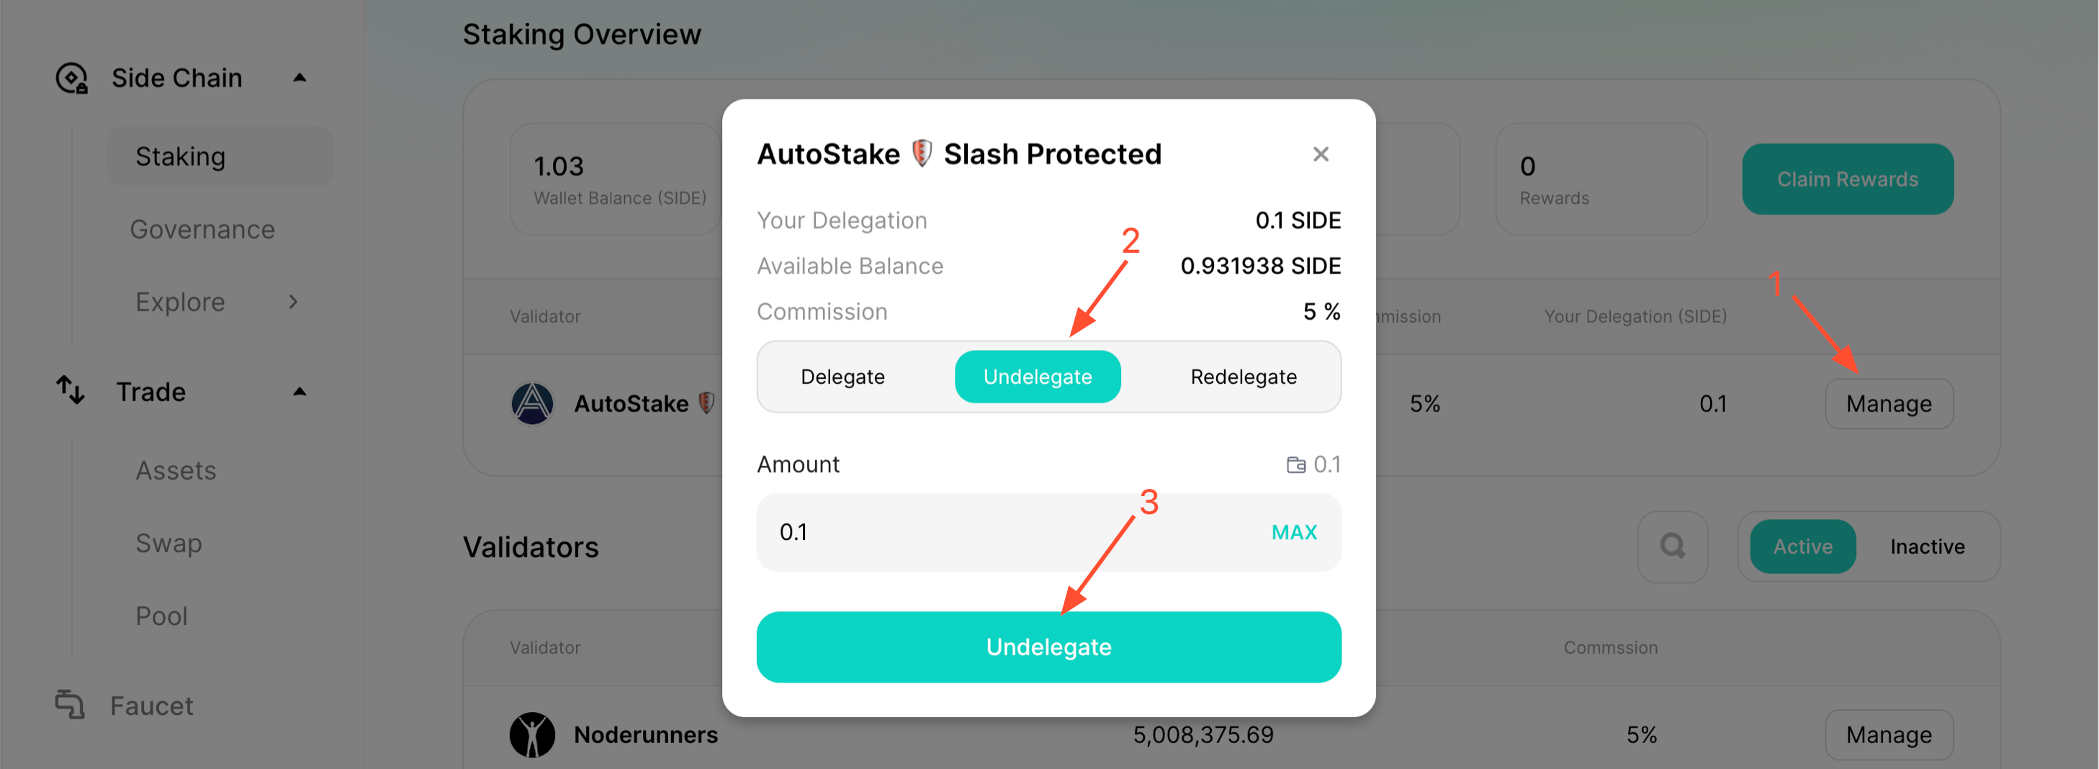
Task: Click the Noderunners validator avatar
Action: (532, 734)
